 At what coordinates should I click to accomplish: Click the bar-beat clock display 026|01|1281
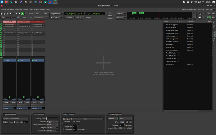[74, 14]
